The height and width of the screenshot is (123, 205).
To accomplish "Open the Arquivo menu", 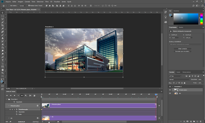I will [x=8, y=1].
